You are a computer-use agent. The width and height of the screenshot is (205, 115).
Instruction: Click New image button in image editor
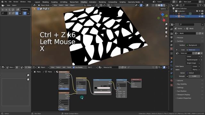point(28,67)
